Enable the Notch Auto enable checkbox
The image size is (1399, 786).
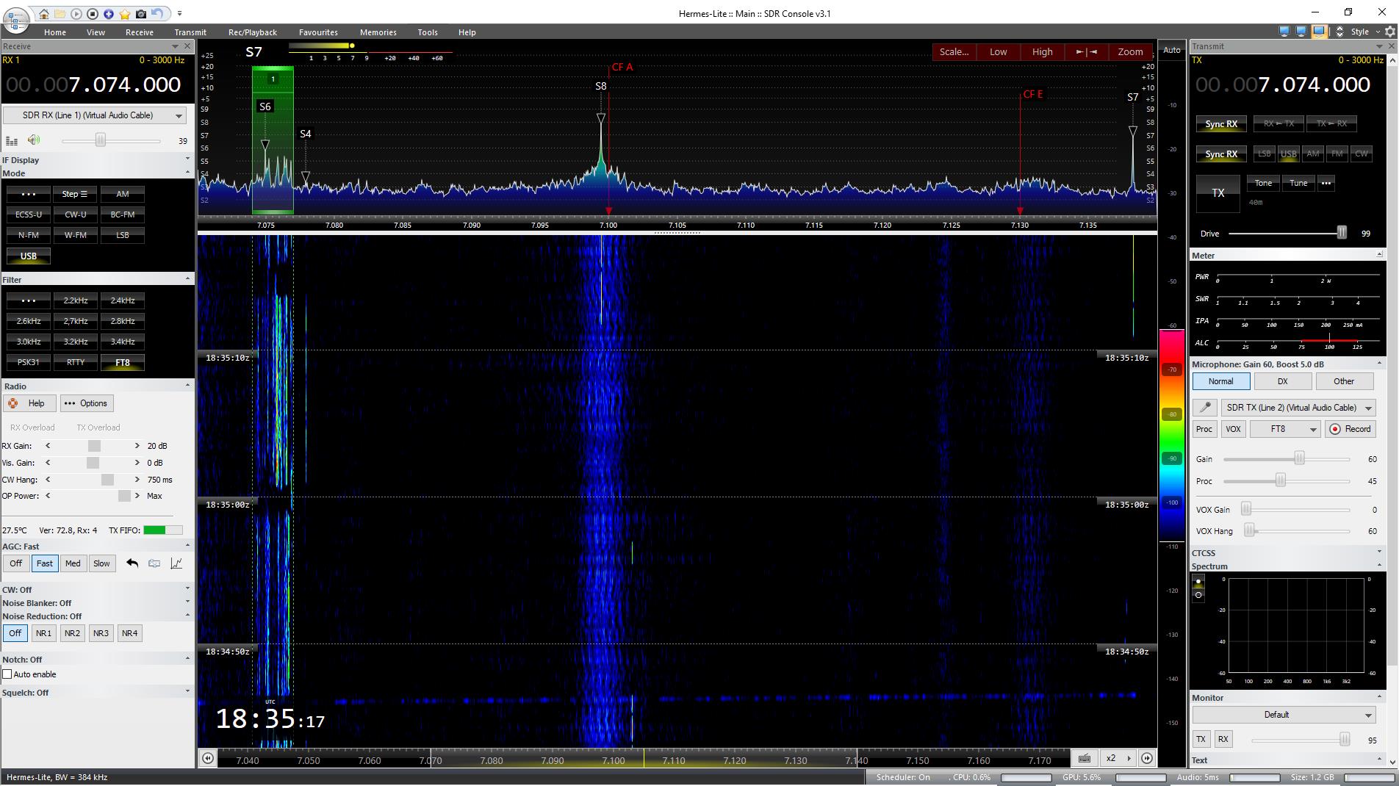click(x=7, y=674)
